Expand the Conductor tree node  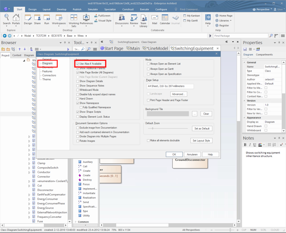click(29, 172)
